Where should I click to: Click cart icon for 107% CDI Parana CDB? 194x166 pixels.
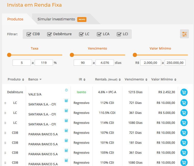point(184,133)
